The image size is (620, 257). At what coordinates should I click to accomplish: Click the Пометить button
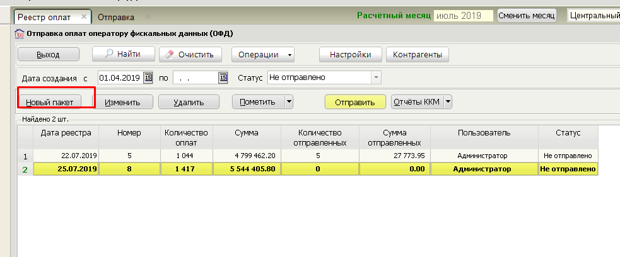258,102
